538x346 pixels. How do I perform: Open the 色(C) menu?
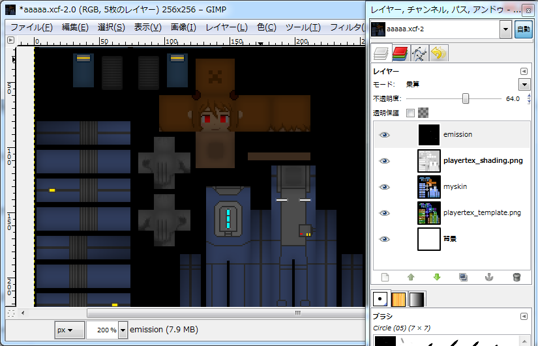pyautogui.click(x=267, y=27)
